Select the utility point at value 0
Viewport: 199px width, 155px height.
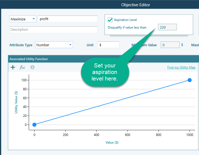(34, 125)
